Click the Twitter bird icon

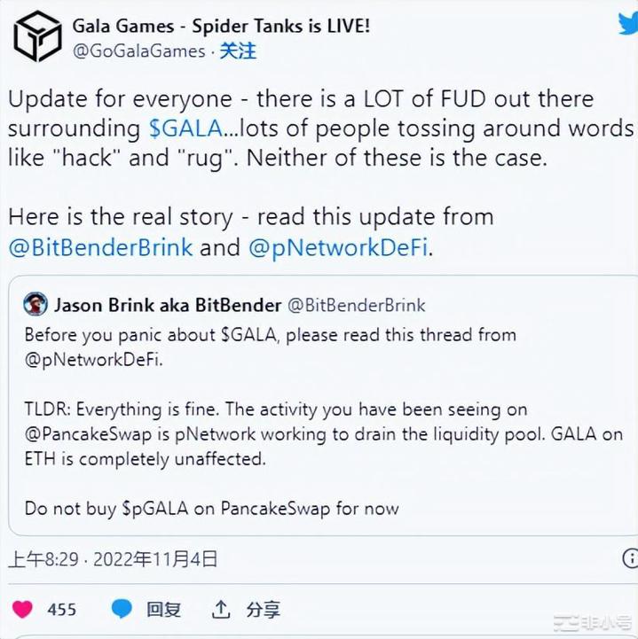[626, 24]
